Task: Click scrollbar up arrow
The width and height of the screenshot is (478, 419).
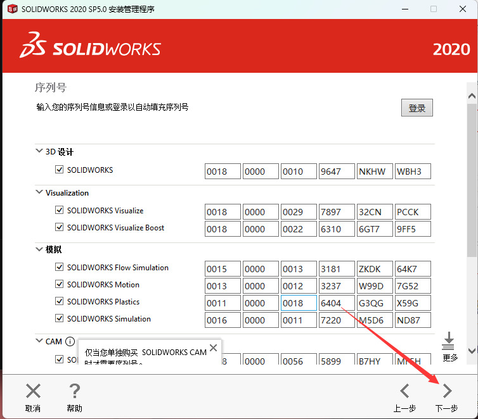Action: click(x=472, y=96)
